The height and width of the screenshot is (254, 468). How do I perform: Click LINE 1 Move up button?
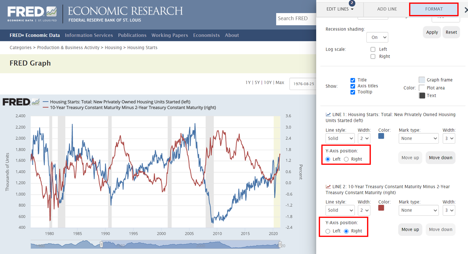(410, 158)
